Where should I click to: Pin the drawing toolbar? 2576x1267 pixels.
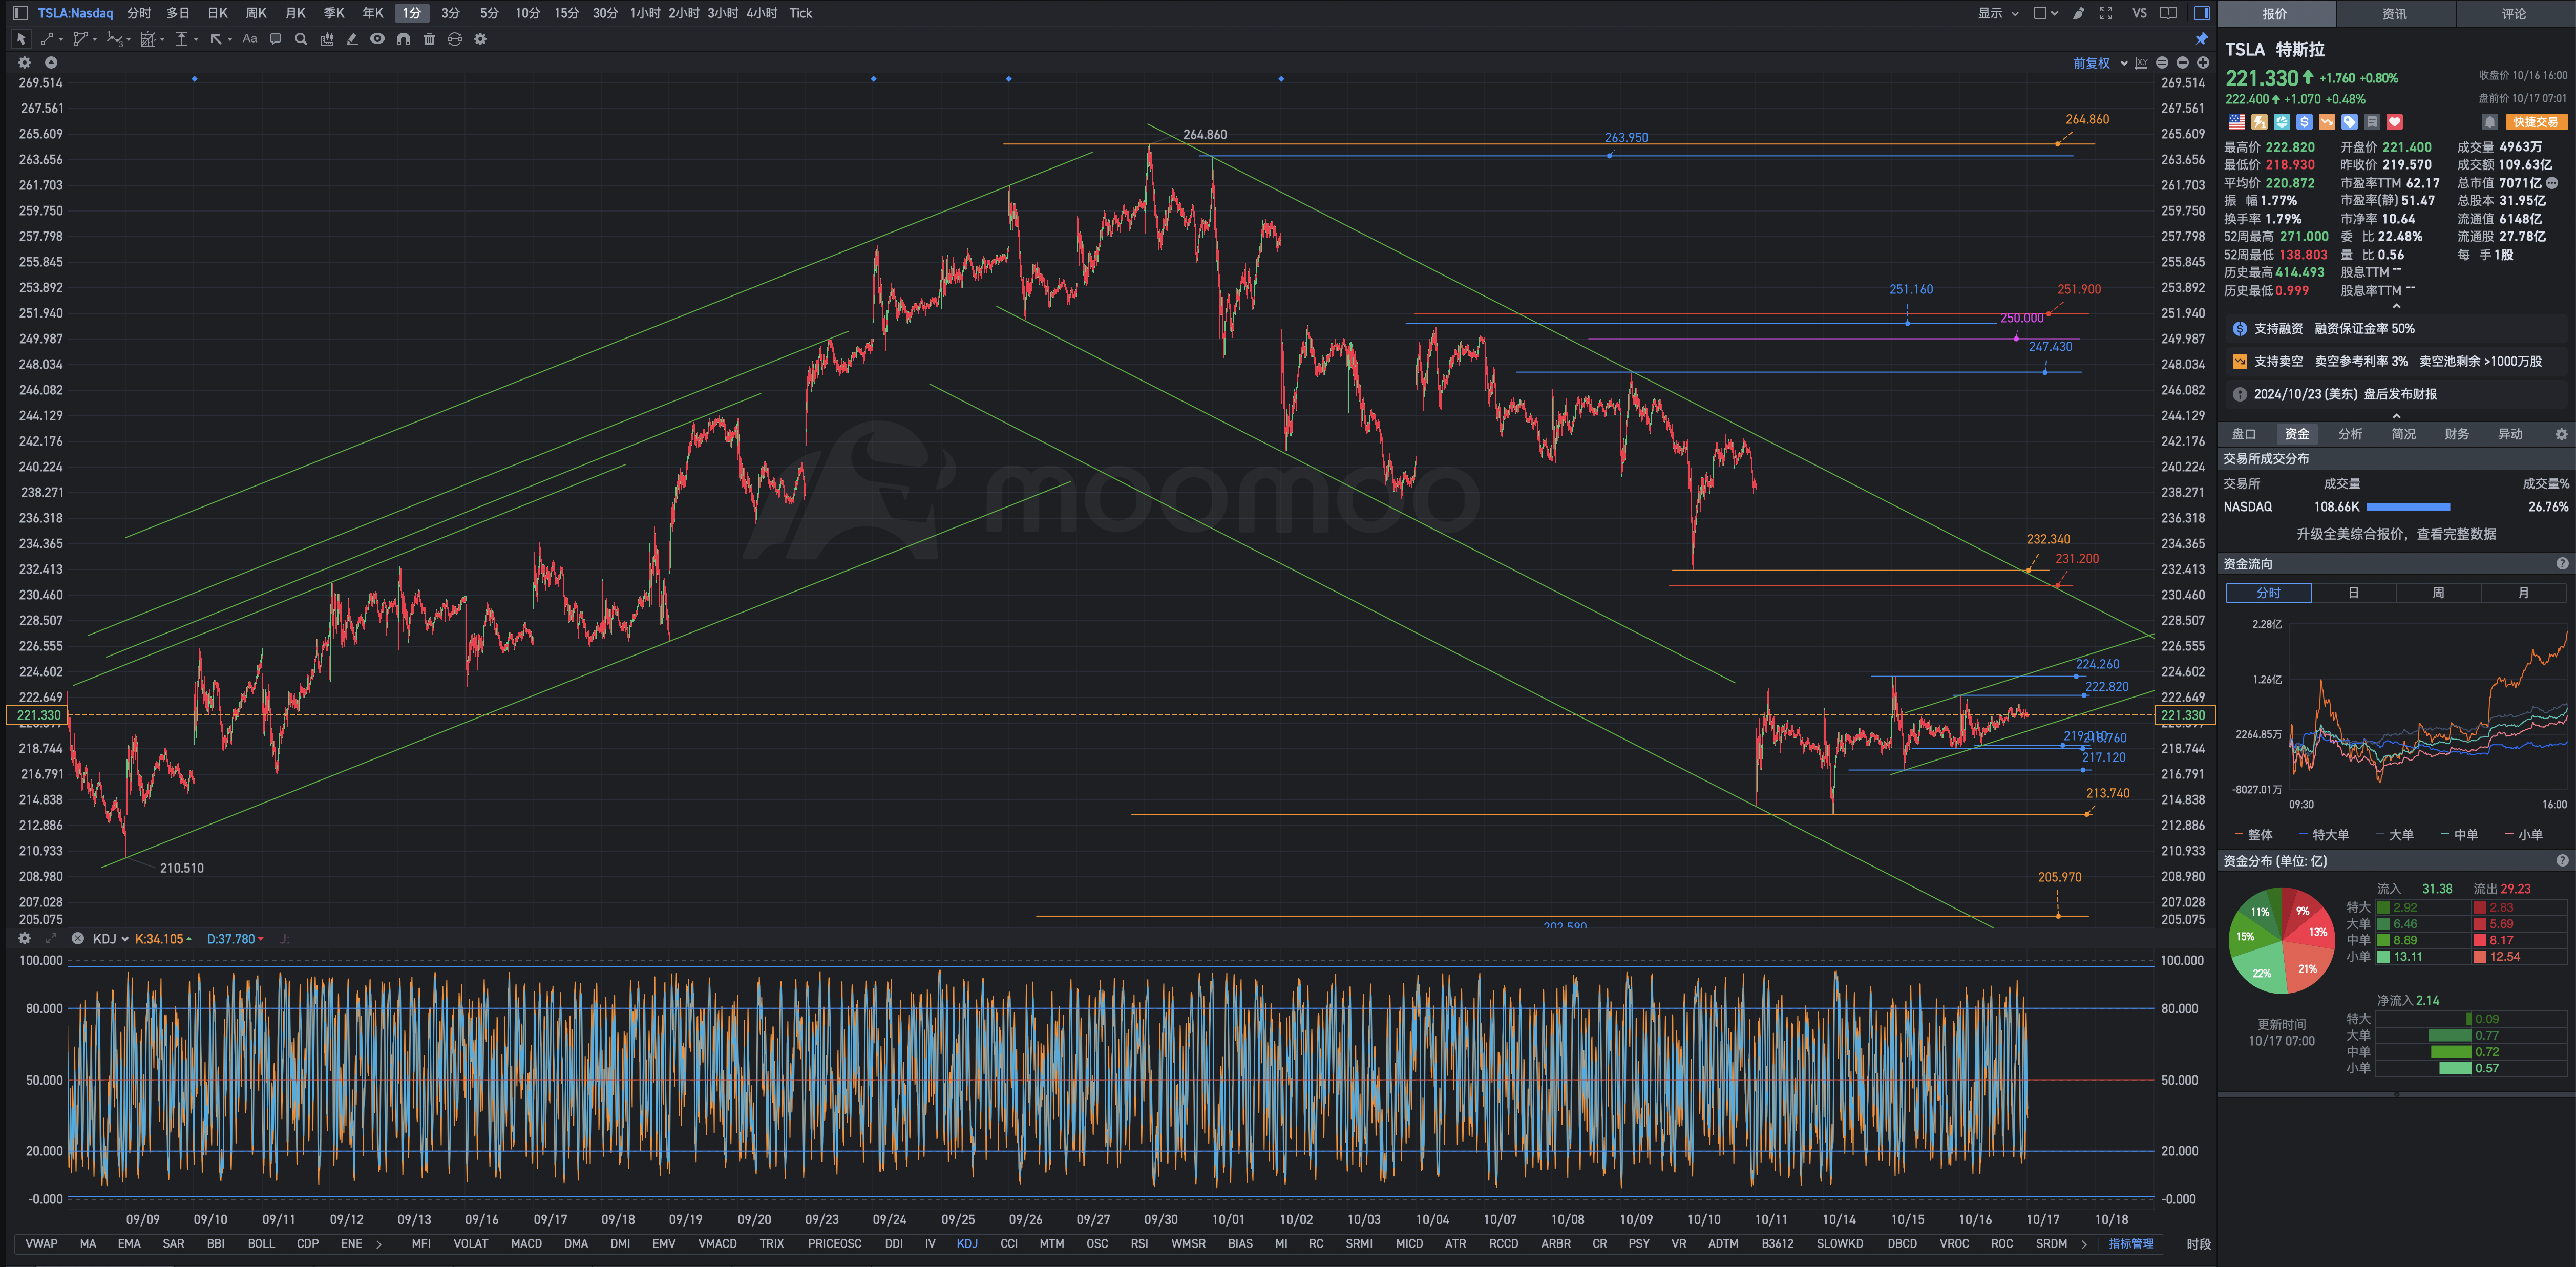tap(2201, 39)
